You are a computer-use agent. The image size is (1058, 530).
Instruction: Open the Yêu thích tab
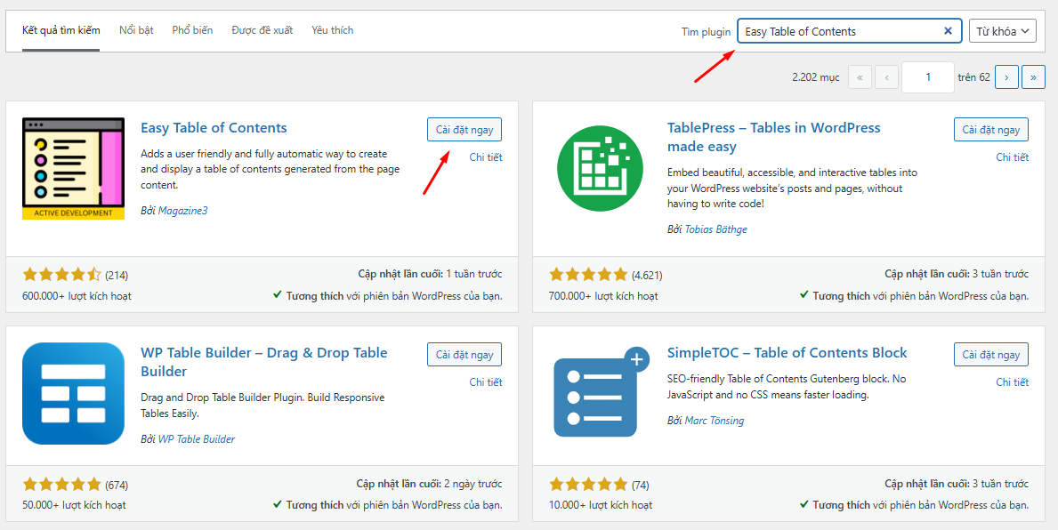(x=332, y=30)
